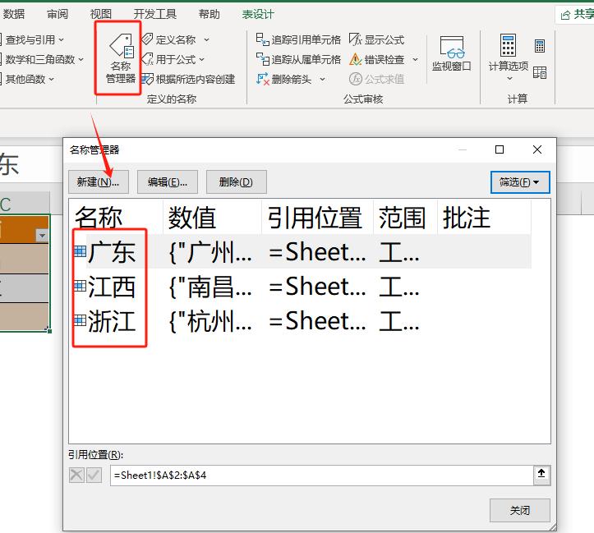Open Lookup & Reference (查找与引用) menu
594x533 pixels.
coord(34,39)
